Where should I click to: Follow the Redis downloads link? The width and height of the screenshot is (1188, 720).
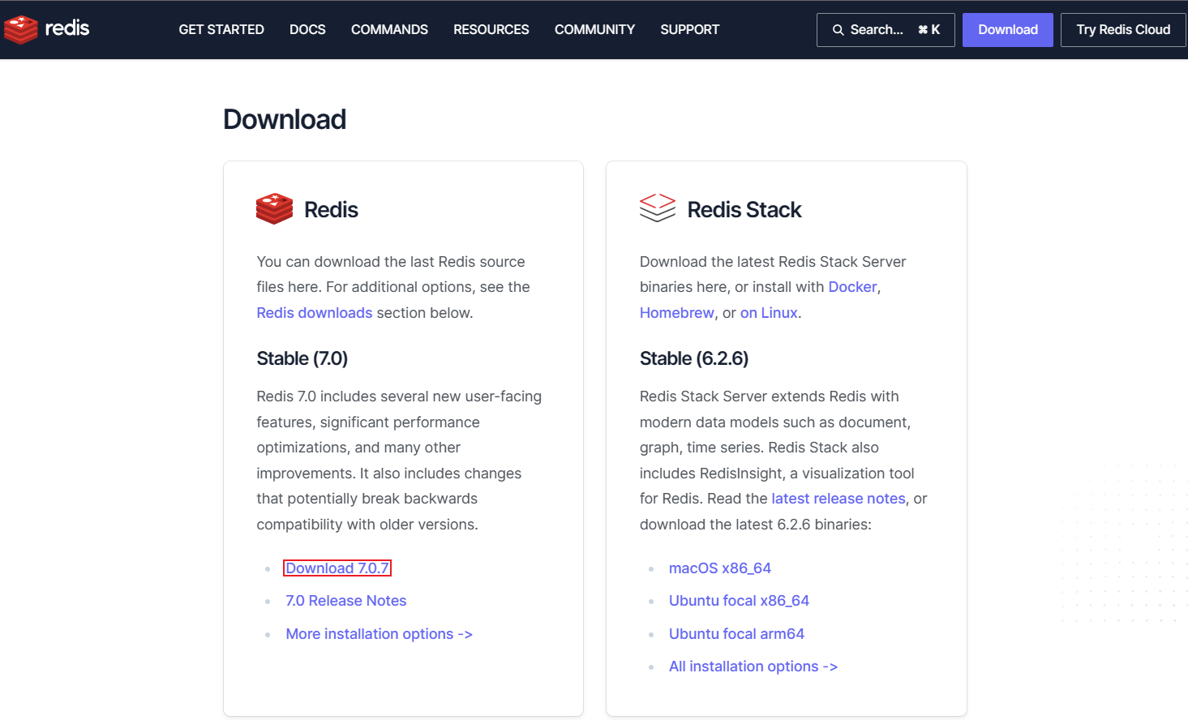pyautogui.click(x=315, y=313)
